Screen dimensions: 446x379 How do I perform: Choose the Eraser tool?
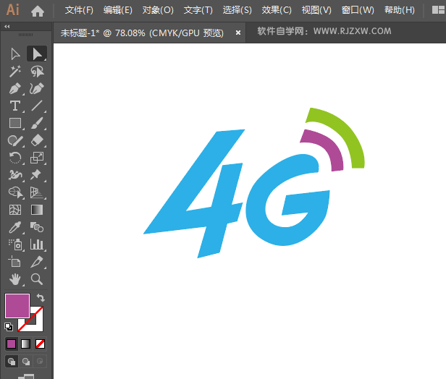click(37, 140)
